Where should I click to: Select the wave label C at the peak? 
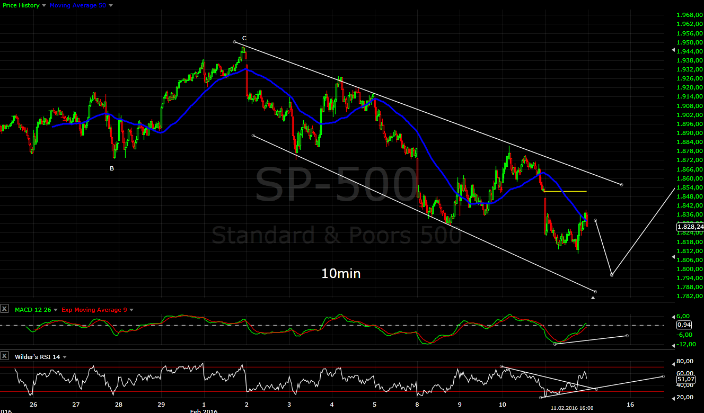[x=244, y=38]
